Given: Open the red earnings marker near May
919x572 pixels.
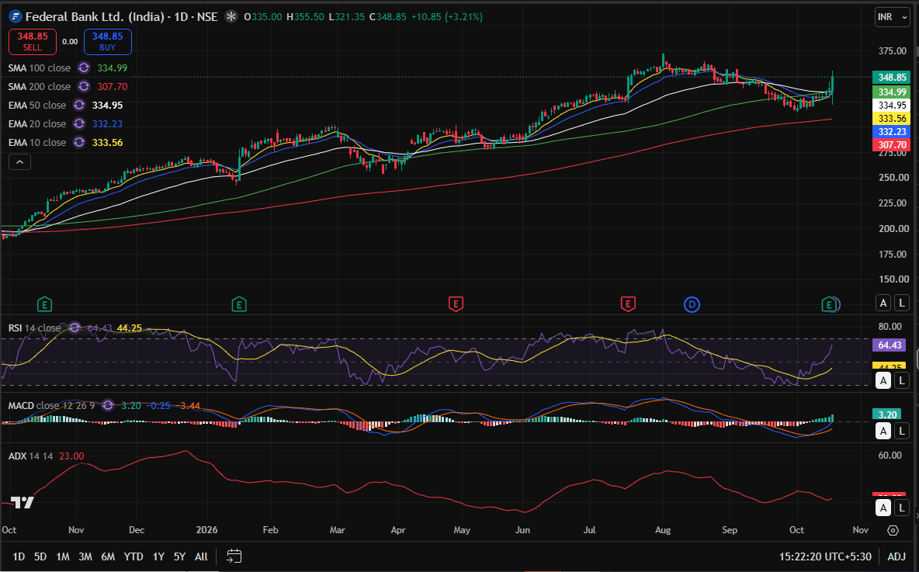Looking at the screenshot, I should click(456, 304).
